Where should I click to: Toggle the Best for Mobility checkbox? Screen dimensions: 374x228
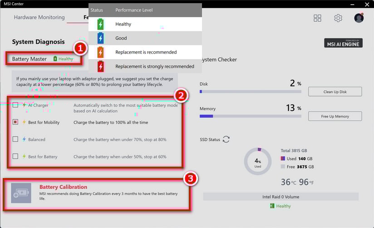pyautogui.click(x=15, y=122)
